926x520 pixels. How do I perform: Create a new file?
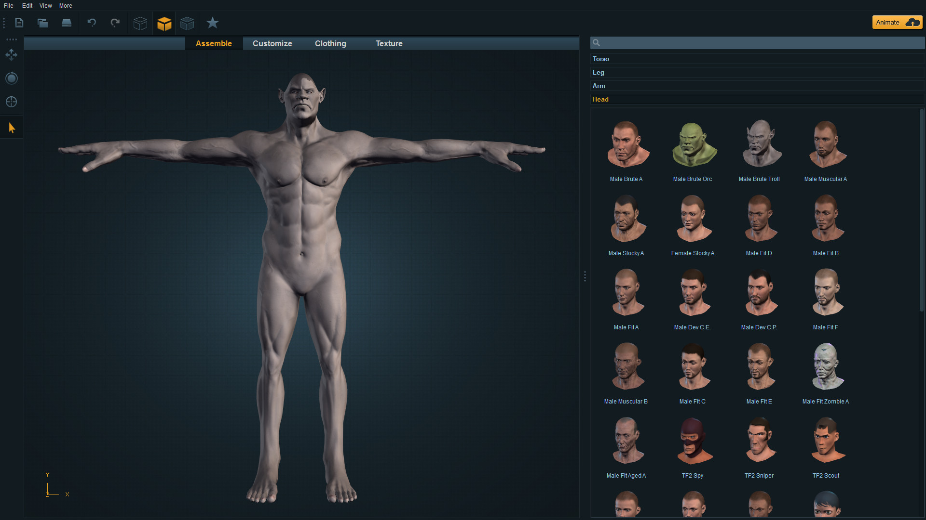[19, 23]
